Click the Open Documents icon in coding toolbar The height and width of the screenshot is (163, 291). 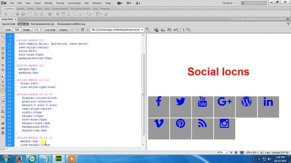[3, 37]
